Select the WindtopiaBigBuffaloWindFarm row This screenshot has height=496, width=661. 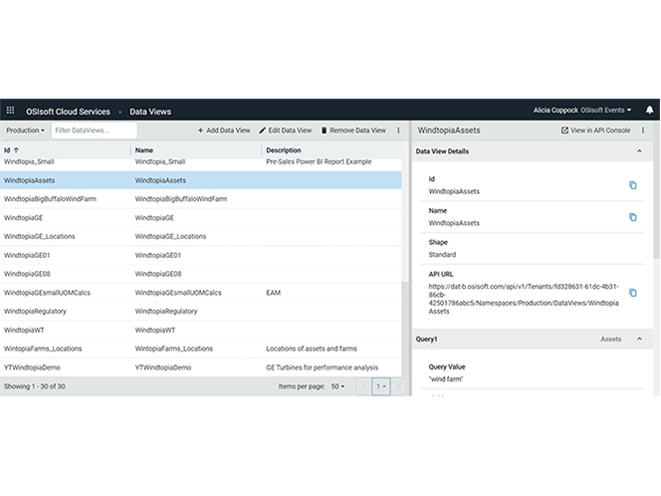(x=201, y=199)
